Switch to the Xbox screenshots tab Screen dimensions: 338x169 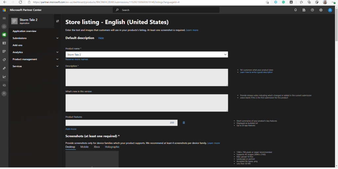click(97, 147)
